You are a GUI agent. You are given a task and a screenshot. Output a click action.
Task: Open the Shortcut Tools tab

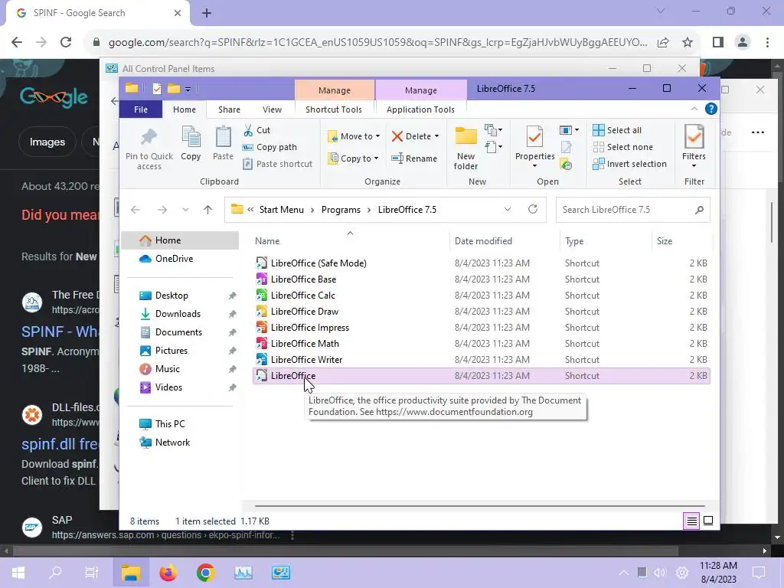pyautogui.click(x=334, y=109)
